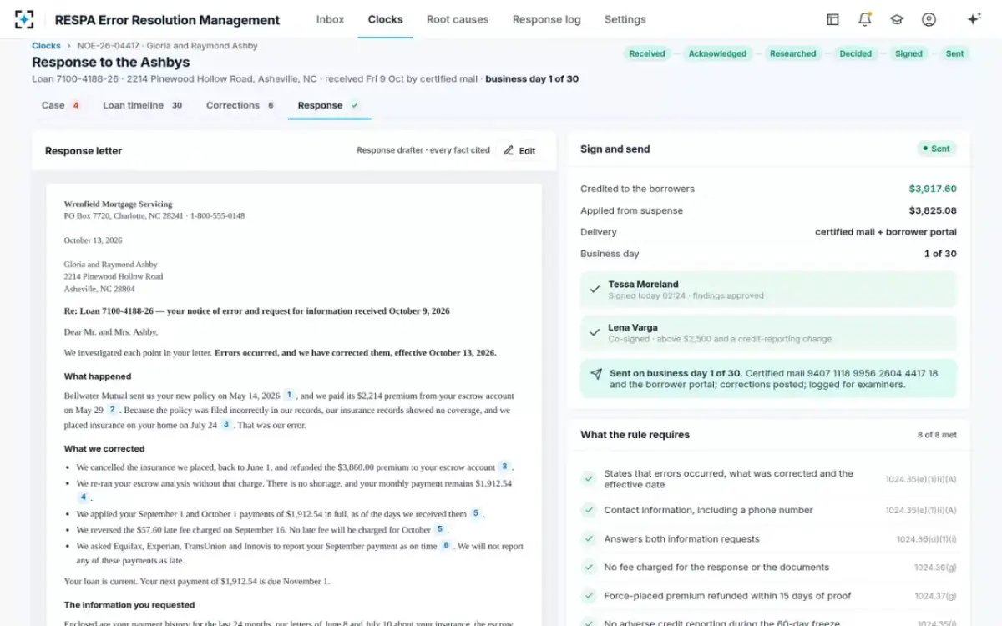
Task: Open citation 5 after 'received them'
Action: pyautogui.click(x=475, y=513)
